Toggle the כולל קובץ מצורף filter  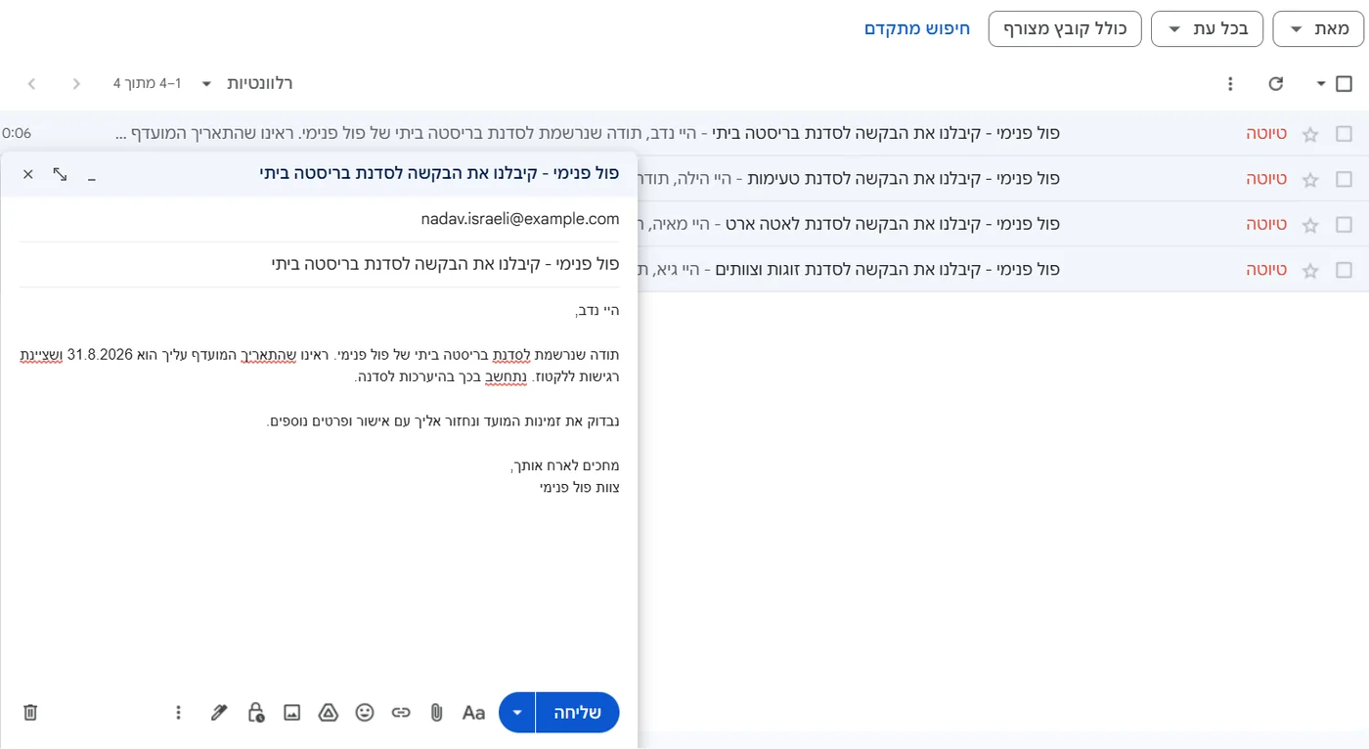(1065, 29)
